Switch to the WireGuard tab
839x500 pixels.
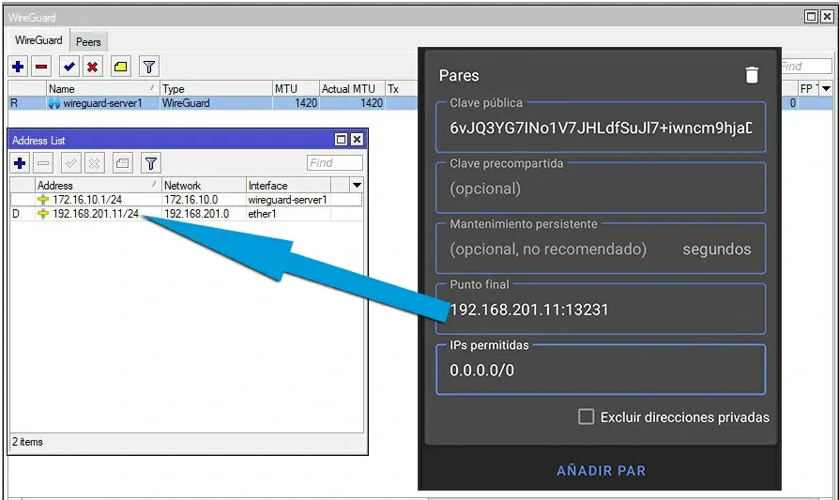(x=38, y=40)
